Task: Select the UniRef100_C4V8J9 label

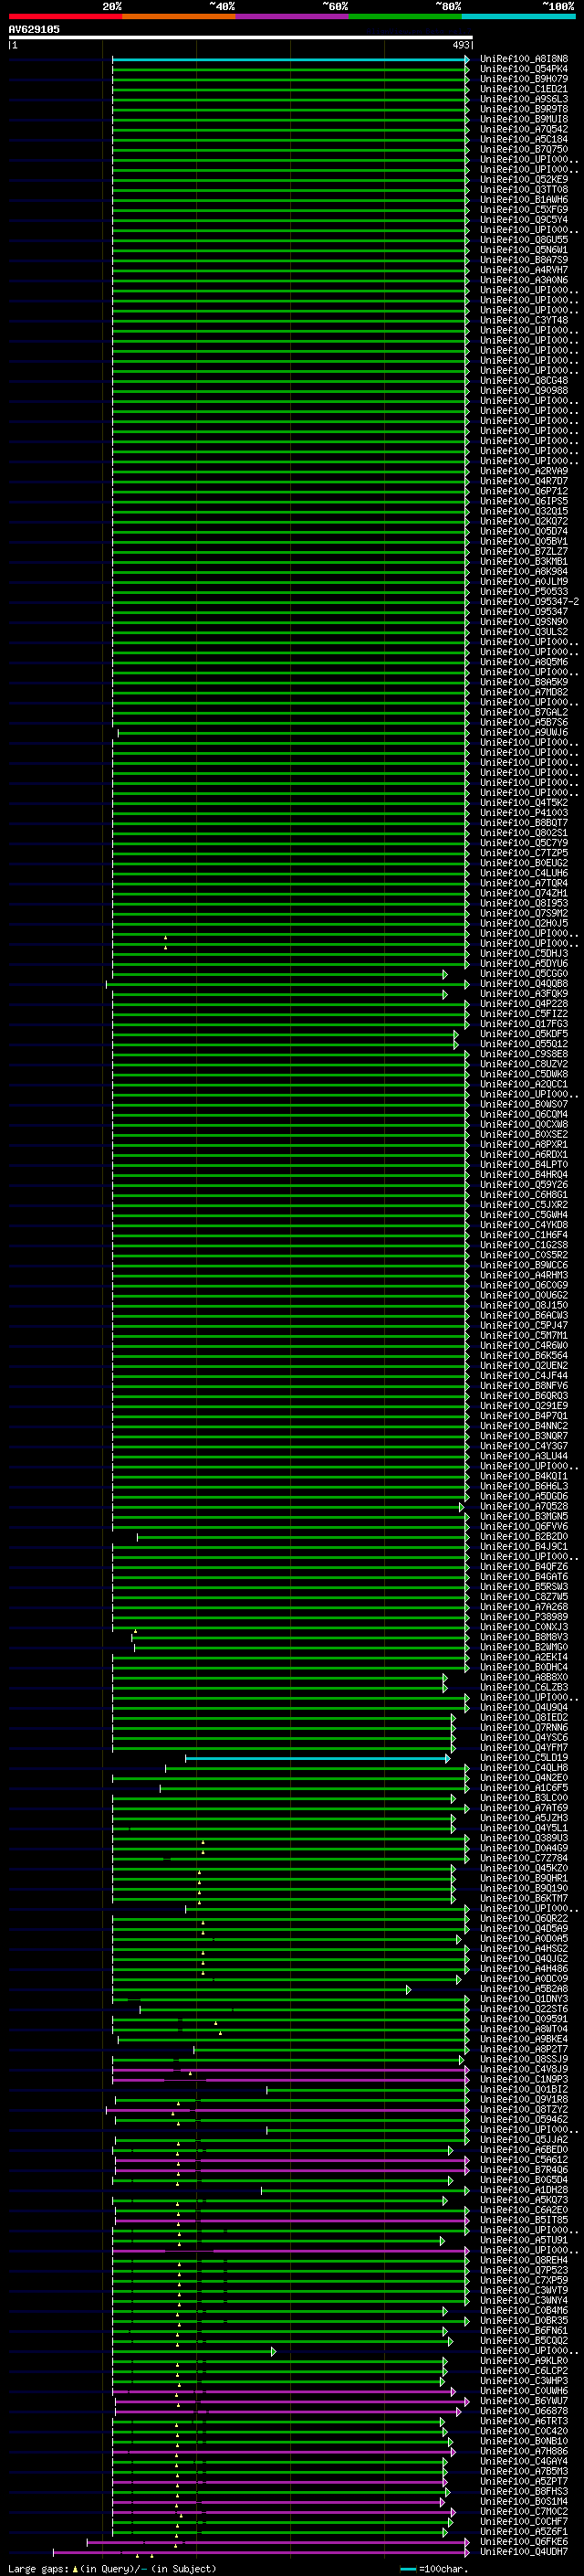Action: 524,2069
